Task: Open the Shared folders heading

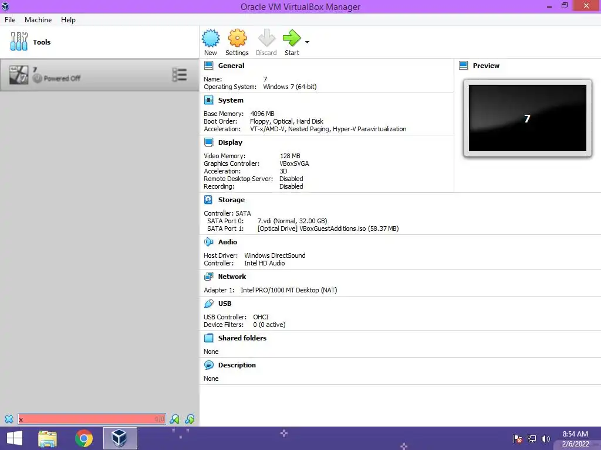Action: pos(242,338)
